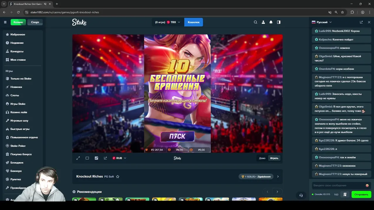The width and height of the screenshot is (374, 210).
Task: Open the emoji picker in chat
Action: [367, 185]
